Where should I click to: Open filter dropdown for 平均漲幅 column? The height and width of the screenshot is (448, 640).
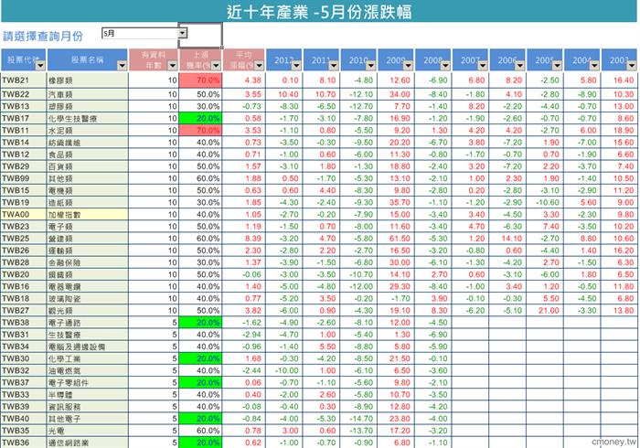pos(259,66)
